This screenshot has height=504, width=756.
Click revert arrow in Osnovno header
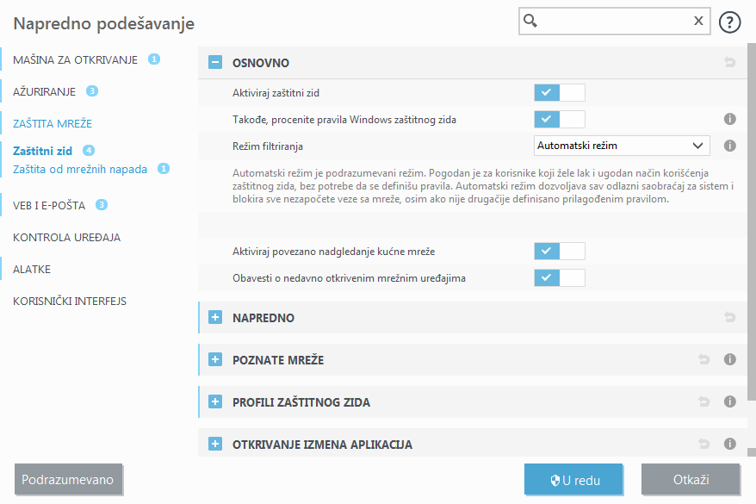click(729, 63)
